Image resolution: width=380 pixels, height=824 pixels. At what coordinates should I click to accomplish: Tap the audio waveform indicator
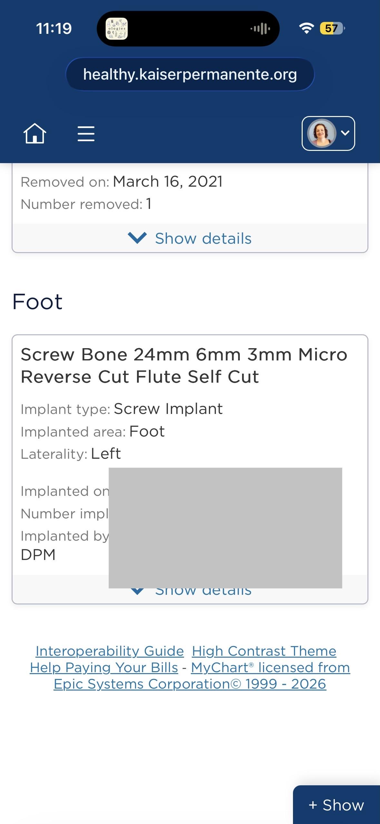tap(260, 29)
